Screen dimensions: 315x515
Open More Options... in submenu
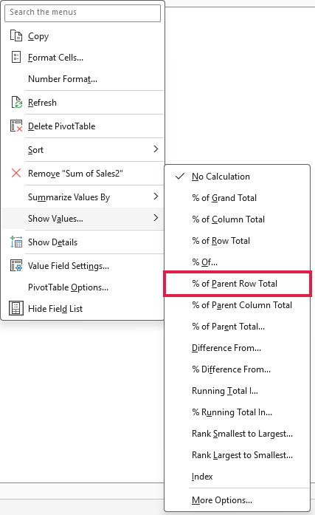237,500
